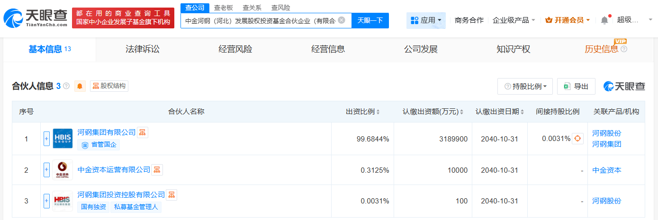Sort by 出资比例 column header

363,112
